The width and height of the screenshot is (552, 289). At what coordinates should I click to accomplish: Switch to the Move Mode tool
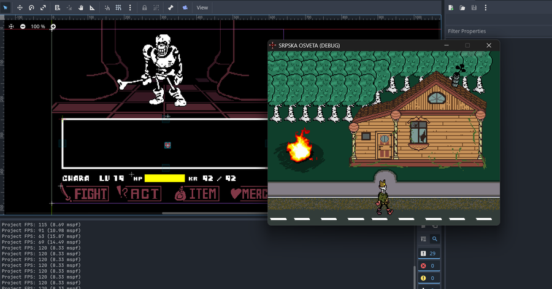point(20,7)
